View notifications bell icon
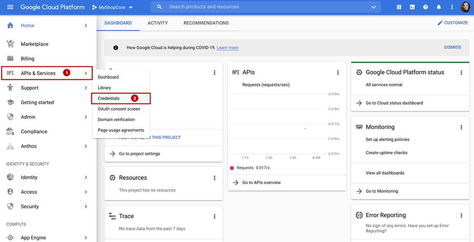 coord(439,7)
